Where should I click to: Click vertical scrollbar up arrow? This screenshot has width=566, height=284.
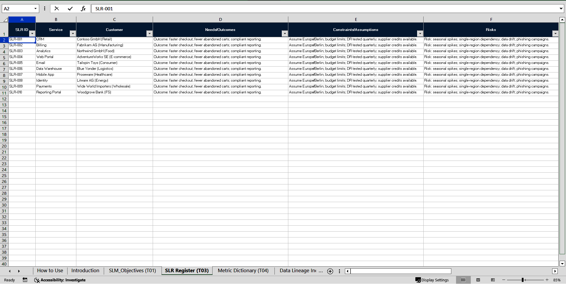(x=562, y=20)
